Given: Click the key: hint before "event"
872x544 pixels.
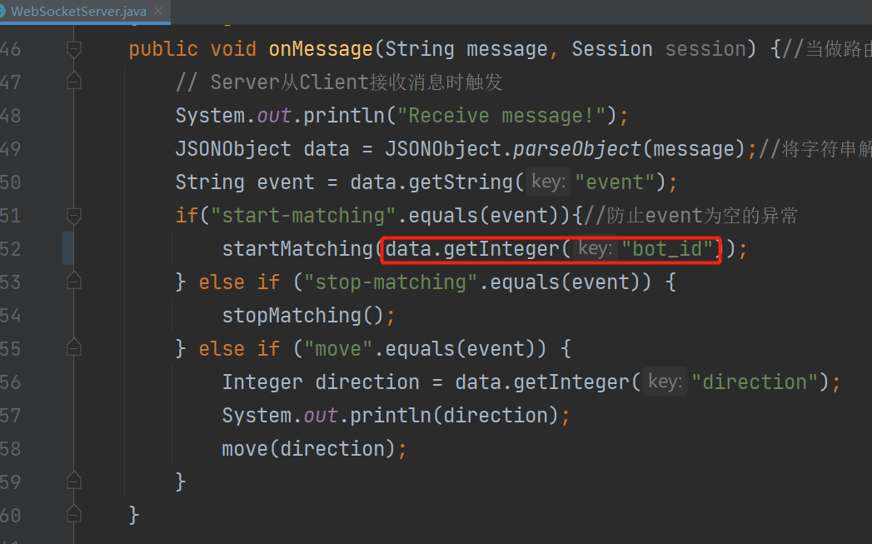Looking at the screenshot, I should [548, 182].
